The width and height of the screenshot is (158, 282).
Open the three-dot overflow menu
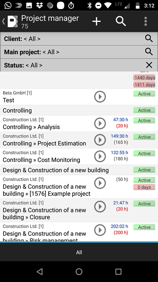click(146, 21)
